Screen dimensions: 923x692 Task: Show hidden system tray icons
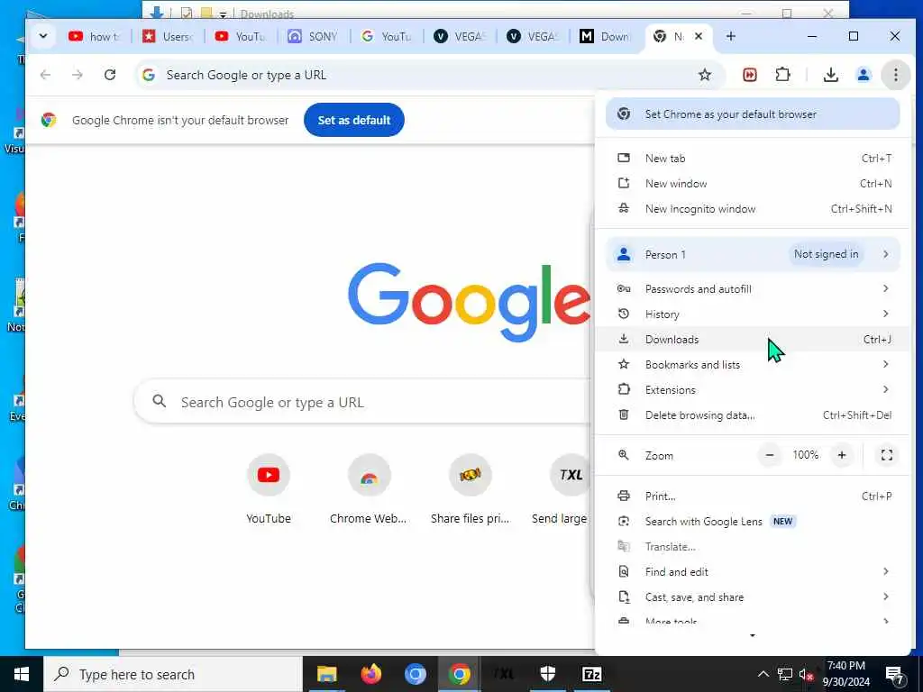(x=763, y=674)
